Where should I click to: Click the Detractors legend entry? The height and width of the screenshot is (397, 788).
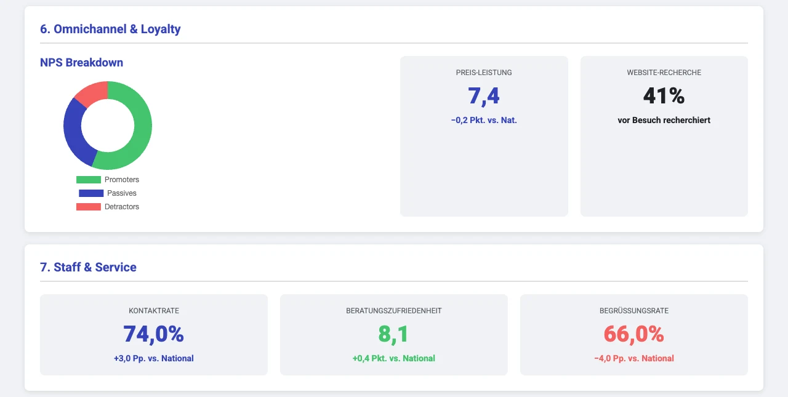[x=108, y=207]
